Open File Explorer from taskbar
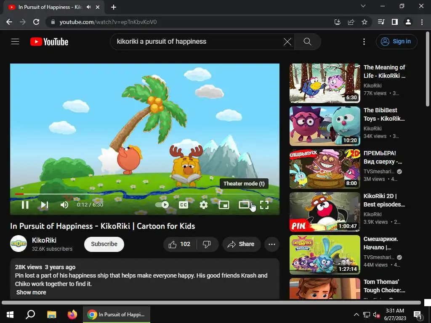431x323 pixels. tap(51, 315)
